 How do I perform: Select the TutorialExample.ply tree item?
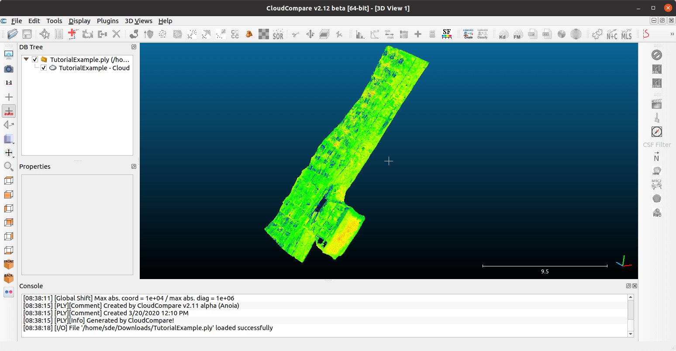[90, 60]
